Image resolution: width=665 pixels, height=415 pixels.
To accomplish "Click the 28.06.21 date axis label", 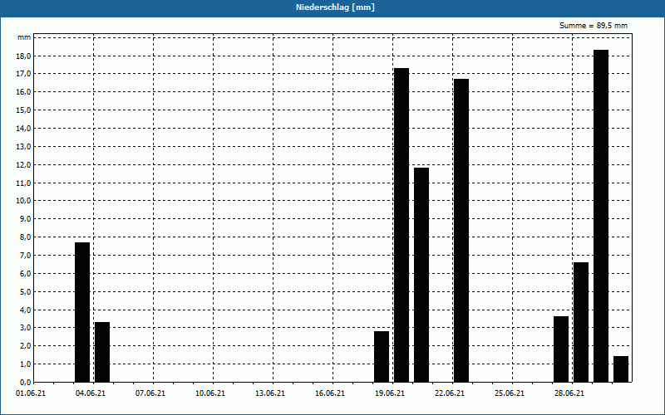I will click(x=569, y=393).
